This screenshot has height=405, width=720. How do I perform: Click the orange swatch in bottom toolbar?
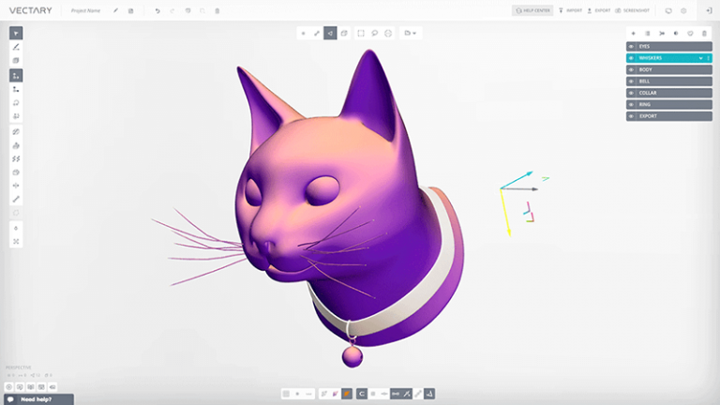click(347, 394)
